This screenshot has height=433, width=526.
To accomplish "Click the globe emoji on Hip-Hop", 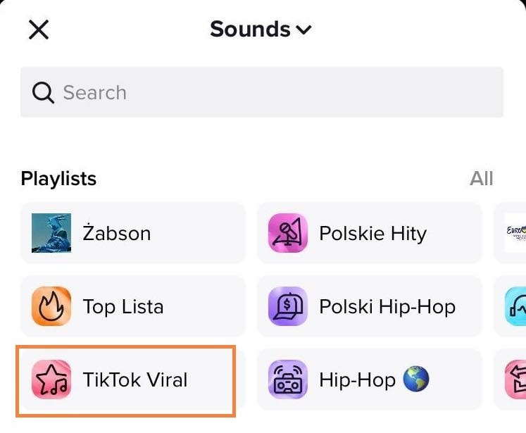I will click(x=416, y=380).
